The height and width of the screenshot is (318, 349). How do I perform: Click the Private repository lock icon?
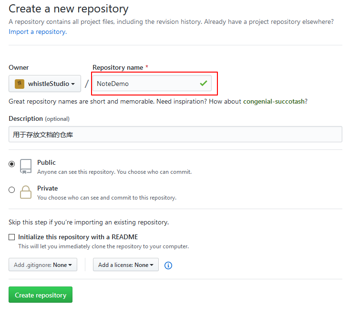click(26, 192)
